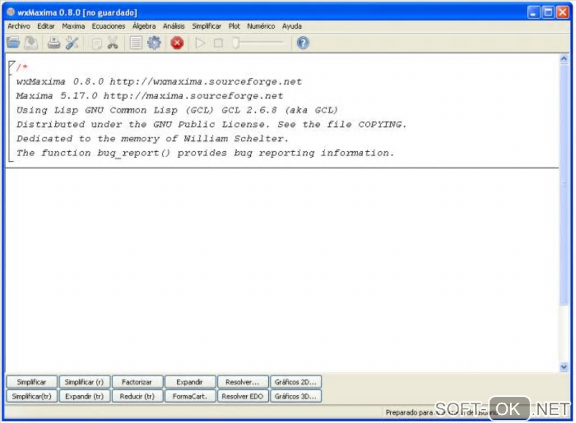
Task: Click the 'Dedicated to the memory' line
Action: point(152,139)
